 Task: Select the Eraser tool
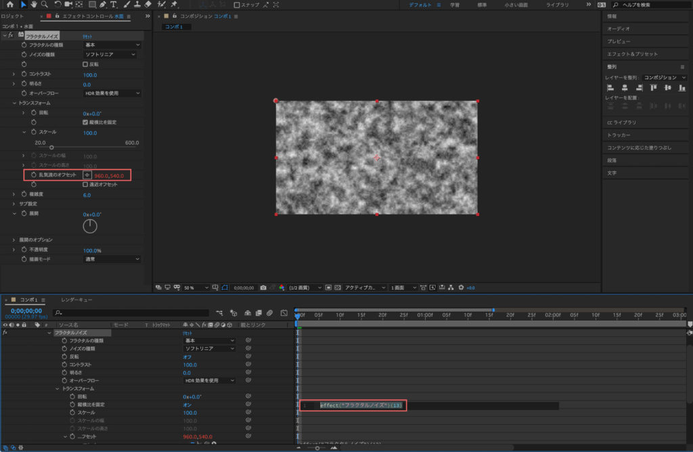pyautogui.click(x=148, y=5)
